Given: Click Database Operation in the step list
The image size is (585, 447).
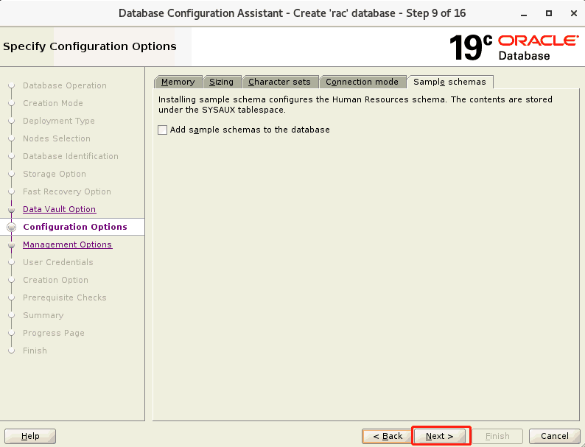Looking at the screenshot, I should tap(65, 85).
